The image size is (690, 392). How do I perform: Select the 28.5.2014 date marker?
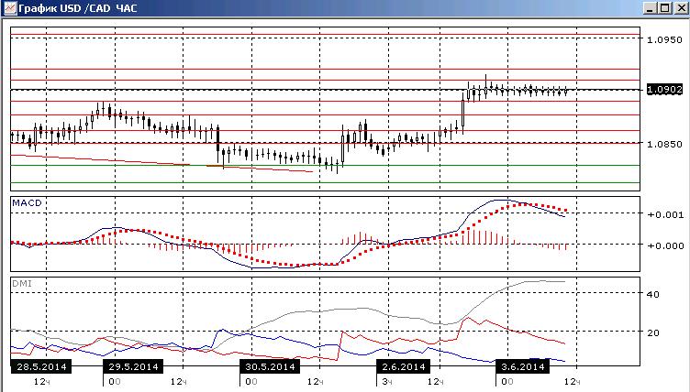click(x=41, y=366)
